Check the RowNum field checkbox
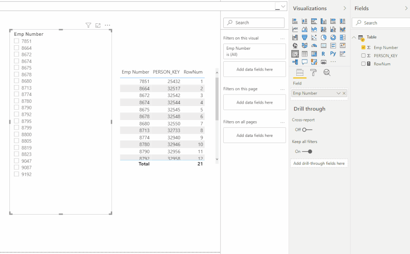 pyautogui.click(x=363, y=64)
